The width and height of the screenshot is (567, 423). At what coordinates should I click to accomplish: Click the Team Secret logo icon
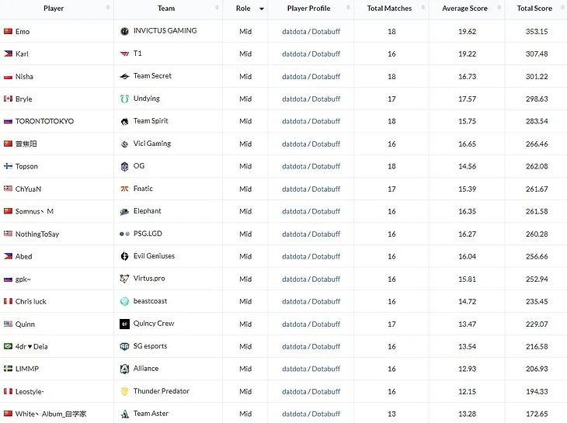(125, 76)
